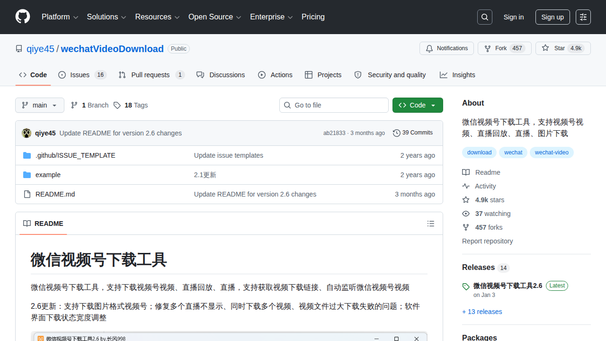
Task: Click the Go to file search field
Action: click(334, 105)
